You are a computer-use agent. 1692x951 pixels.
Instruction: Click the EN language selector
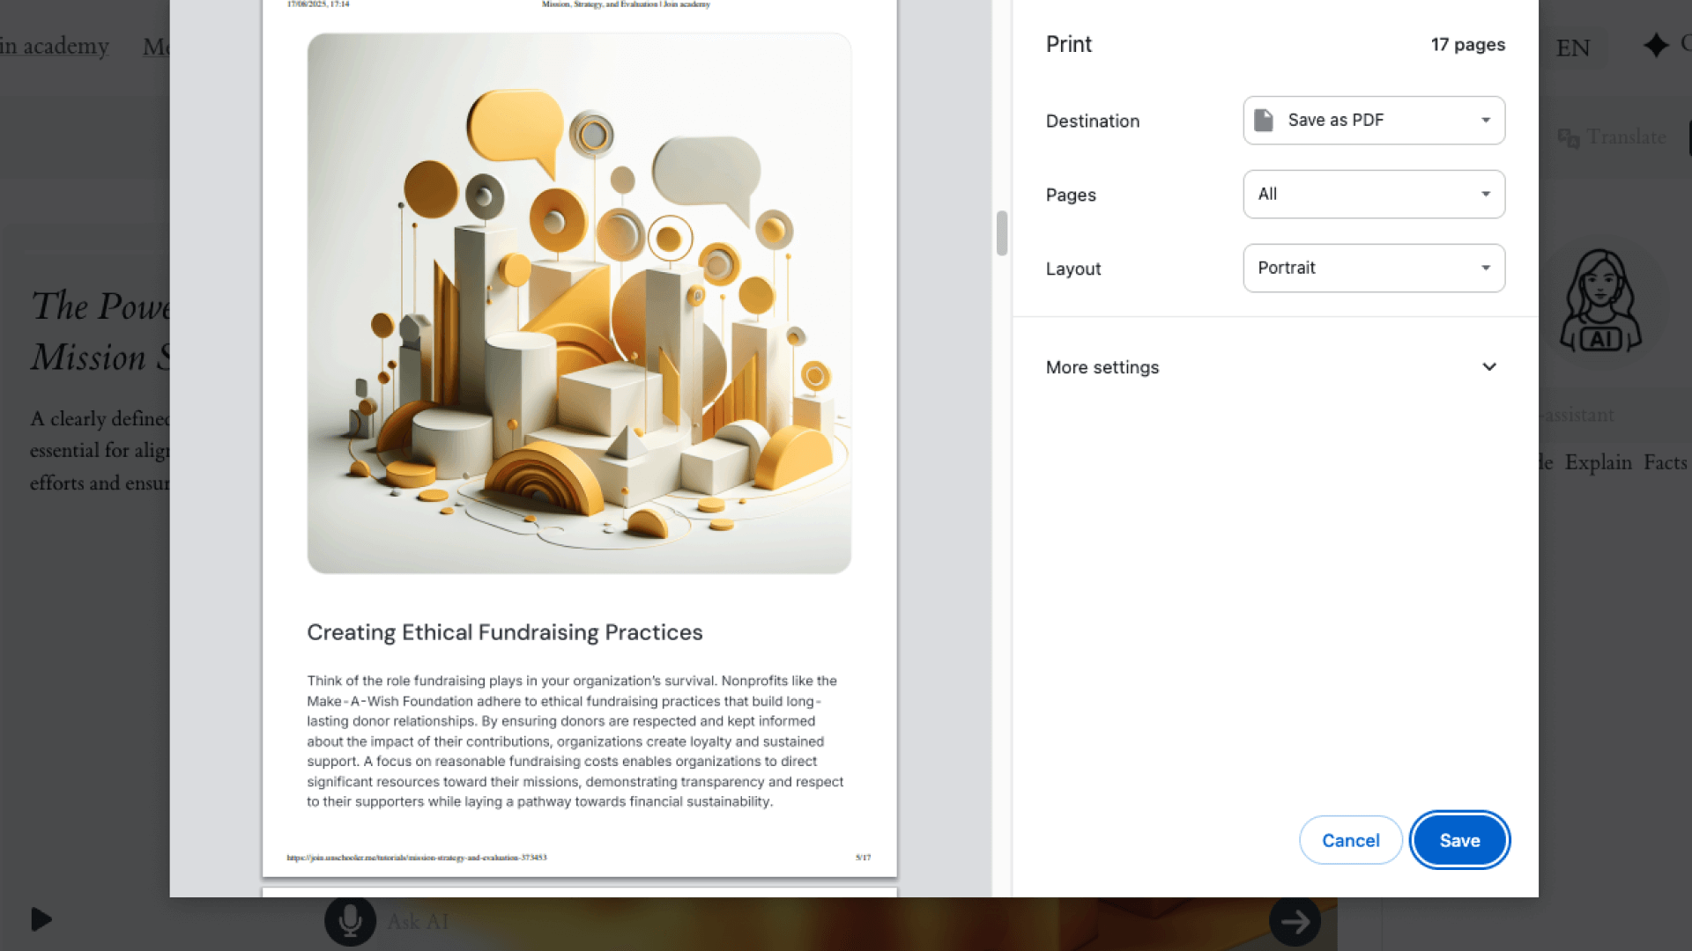(x=1573, y=48)
